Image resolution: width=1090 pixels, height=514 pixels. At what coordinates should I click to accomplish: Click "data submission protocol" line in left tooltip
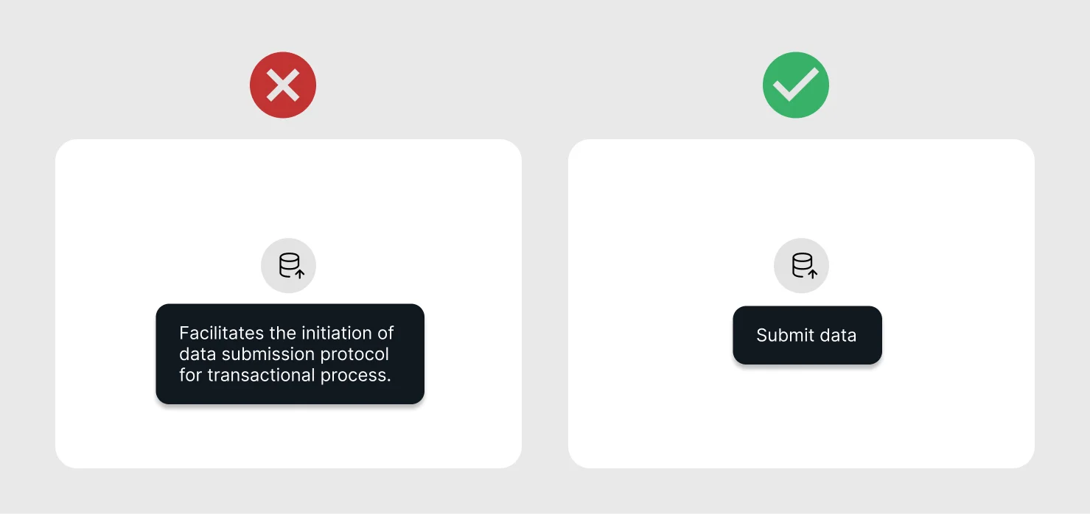(x=283, y=354)
